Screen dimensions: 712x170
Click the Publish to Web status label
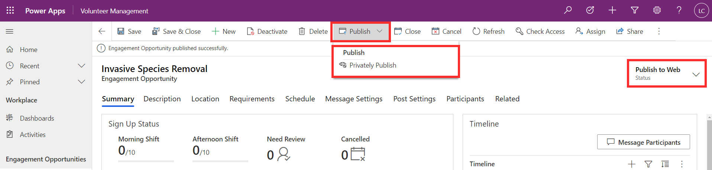[658, 70]
